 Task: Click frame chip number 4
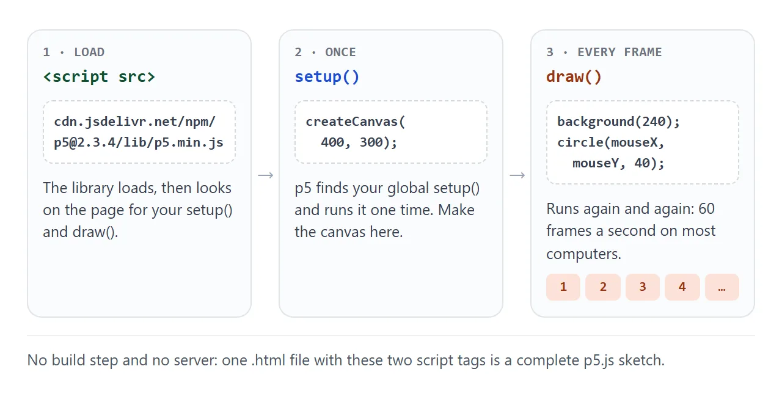coord(682,287)
